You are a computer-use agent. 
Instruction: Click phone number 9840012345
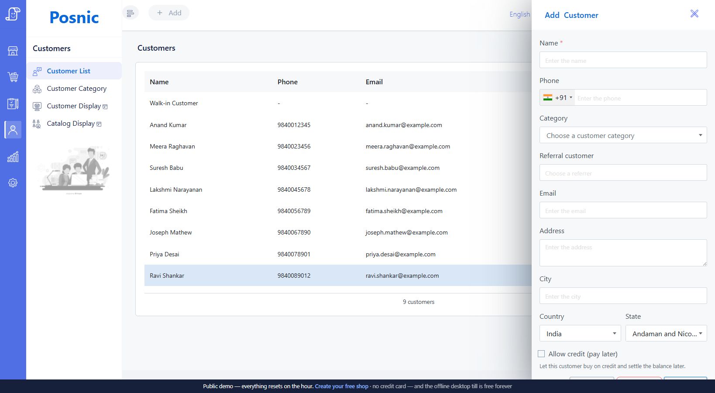point(294,125)
